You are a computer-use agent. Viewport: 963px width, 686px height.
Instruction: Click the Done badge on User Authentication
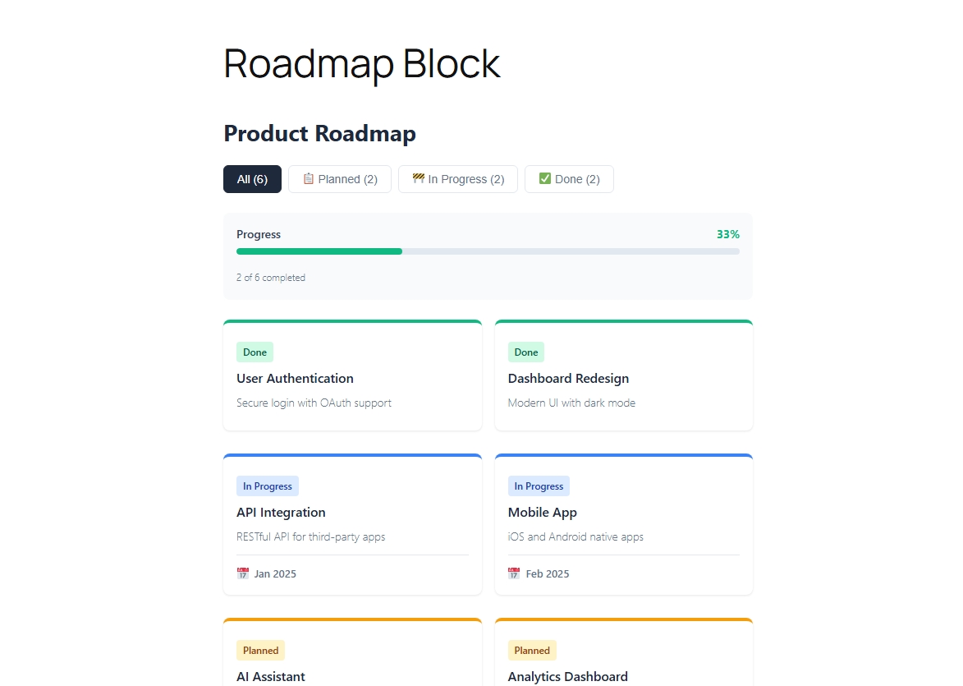click(x=255, y=352)
